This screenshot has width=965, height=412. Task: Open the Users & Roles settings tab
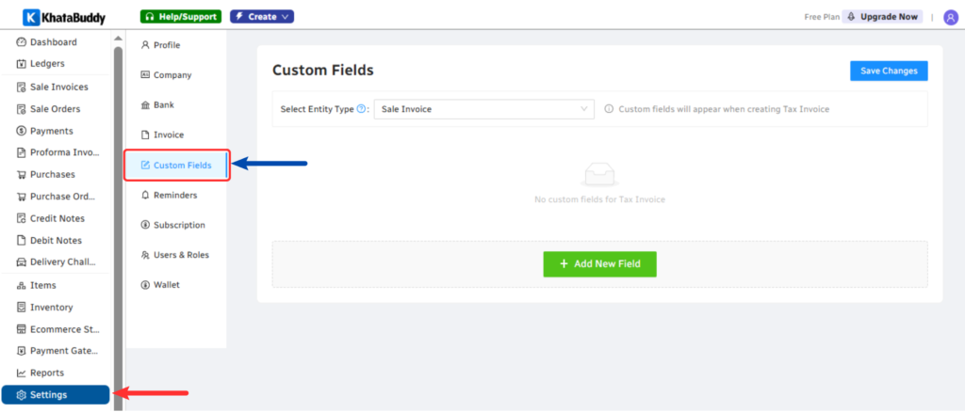[181, 255]
